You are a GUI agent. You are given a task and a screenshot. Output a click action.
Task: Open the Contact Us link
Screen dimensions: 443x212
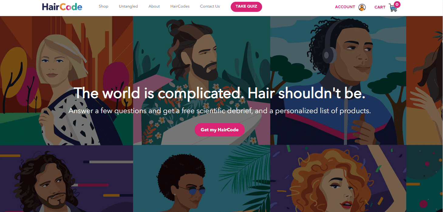point(210,6)
